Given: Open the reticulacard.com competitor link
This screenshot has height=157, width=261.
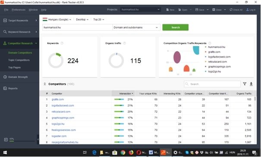Looking at the screenshot, I should 61,112.
